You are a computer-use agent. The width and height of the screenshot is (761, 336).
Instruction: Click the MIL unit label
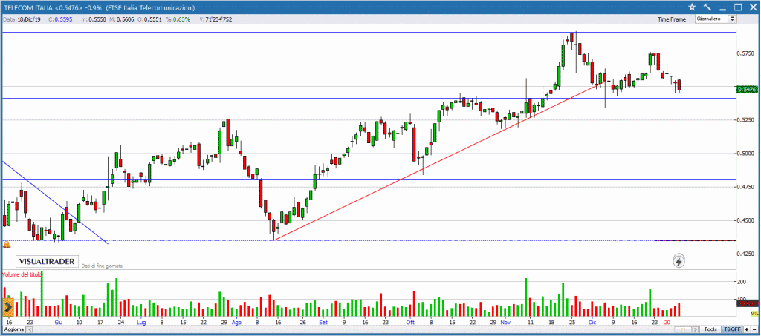coord(754,314)
